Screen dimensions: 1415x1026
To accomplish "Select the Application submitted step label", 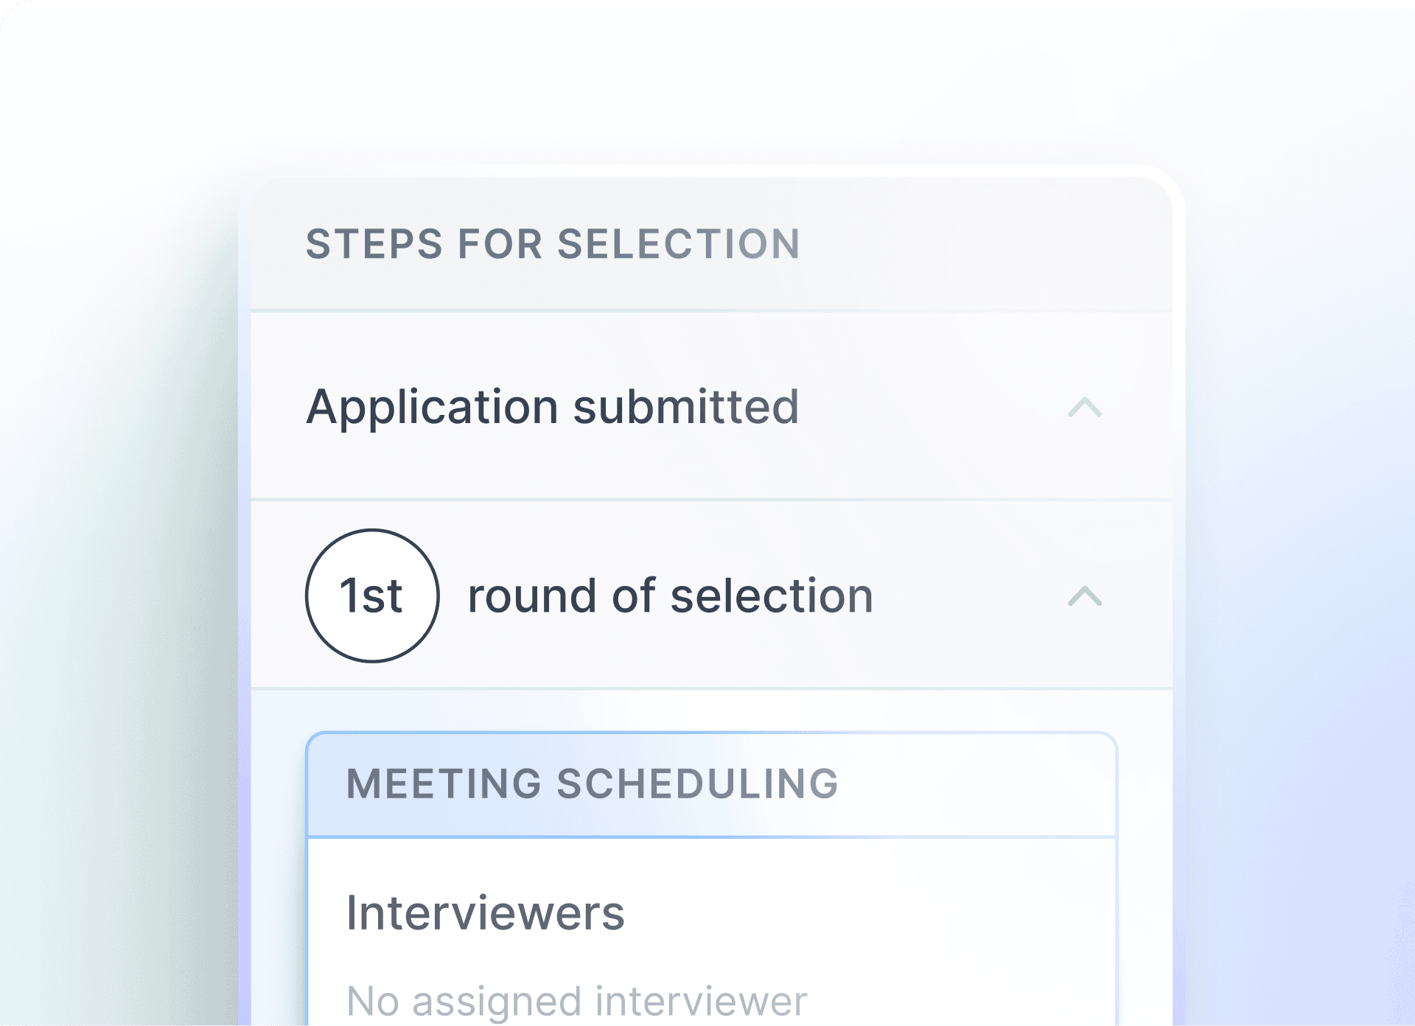I will [x=553, y=407].
